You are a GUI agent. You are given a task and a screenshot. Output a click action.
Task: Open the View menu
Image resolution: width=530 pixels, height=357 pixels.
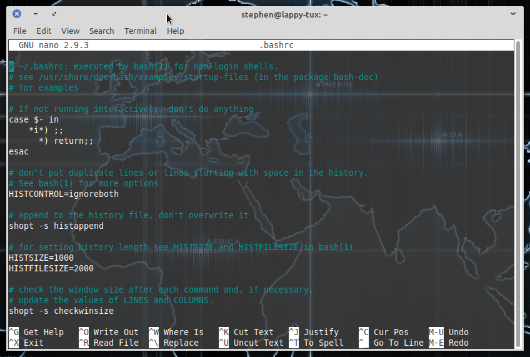70,31
